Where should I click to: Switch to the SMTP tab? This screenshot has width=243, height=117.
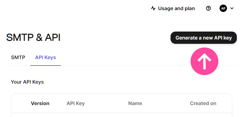tap(18, 57)
